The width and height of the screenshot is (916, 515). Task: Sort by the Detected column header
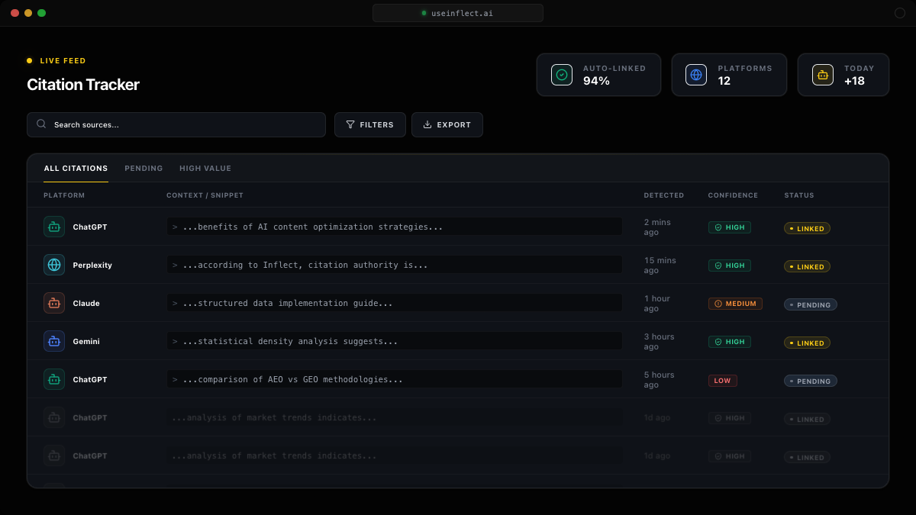664,195
